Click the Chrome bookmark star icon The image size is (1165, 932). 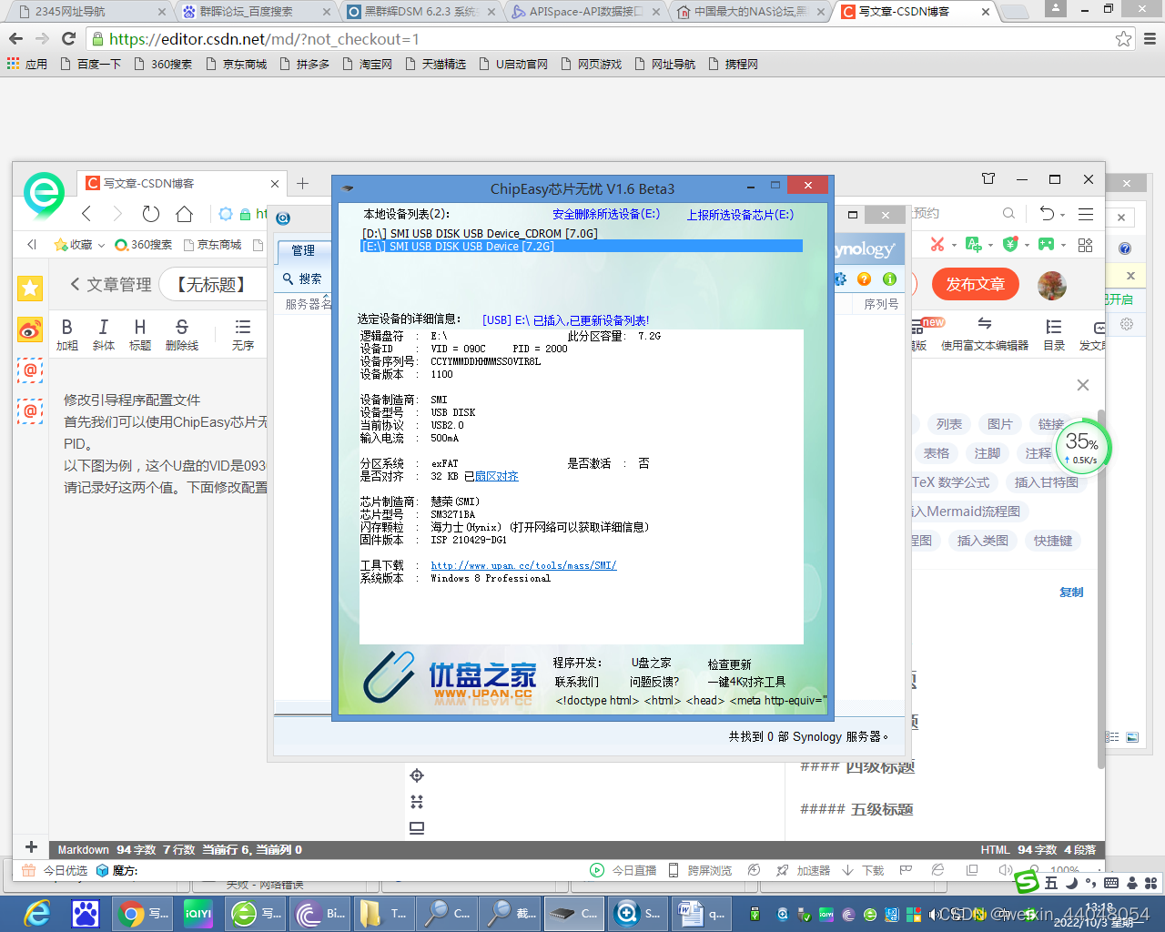coord(1123,39)
